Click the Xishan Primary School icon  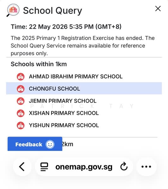pyautogui.click(x=21, y=113)
